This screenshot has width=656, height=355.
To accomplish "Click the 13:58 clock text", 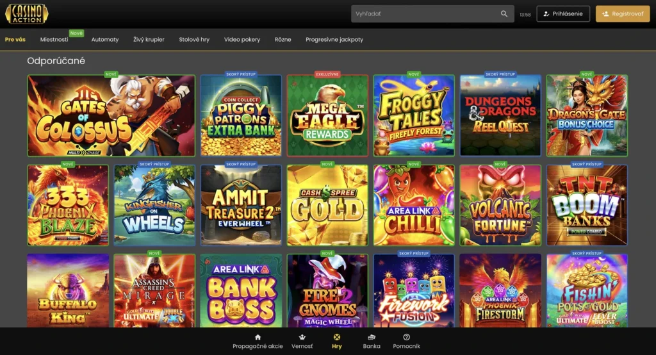I will (525, 14).
